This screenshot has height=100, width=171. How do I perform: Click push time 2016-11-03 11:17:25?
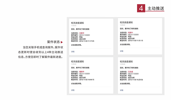coord(87,41)
